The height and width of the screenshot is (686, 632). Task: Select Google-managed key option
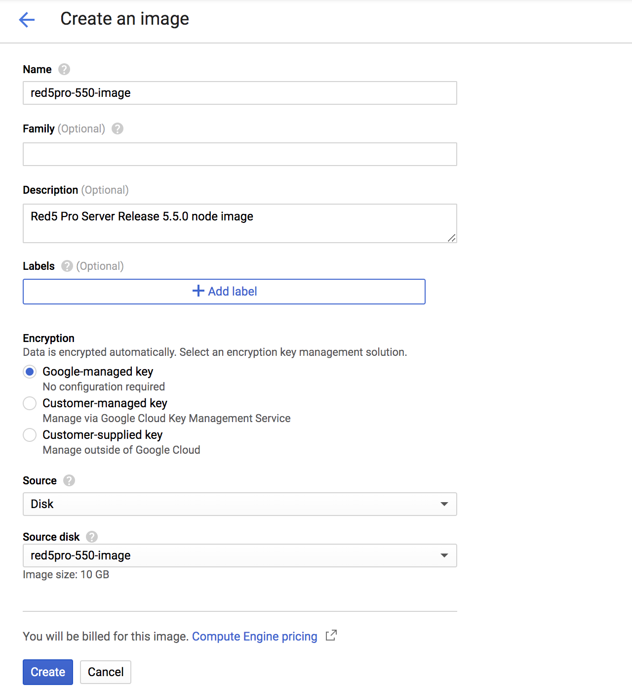click(30, 372)
